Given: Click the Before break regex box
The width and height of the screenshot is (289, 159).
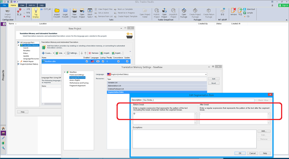Looking at the screenshot, I should coord(165,118).
